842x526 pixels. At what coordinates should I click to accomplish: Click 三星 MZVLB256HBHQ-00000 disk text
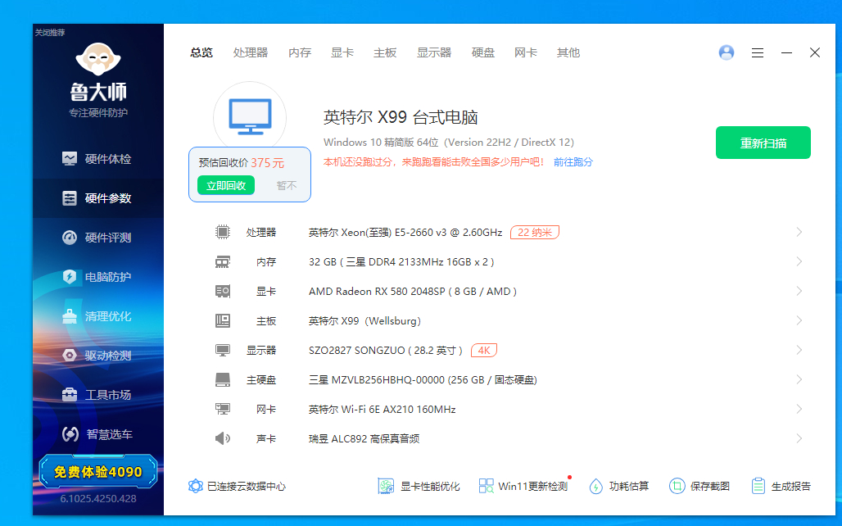(x=423, y=380)
